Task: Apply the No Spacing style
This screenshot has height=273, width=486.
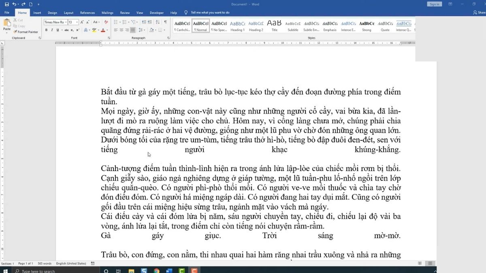Action: point(219,26)
